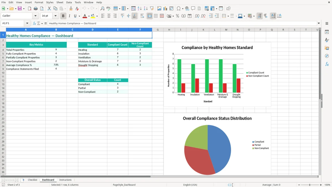Click the zoom in plus button
The width and height of the screenshot is (332, 187).
coord(321,185)
